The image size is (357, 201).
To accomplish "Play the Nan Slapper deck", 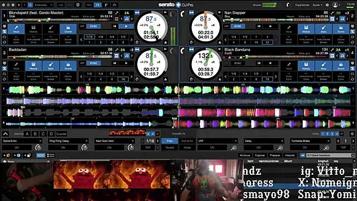I will point(271,26).
